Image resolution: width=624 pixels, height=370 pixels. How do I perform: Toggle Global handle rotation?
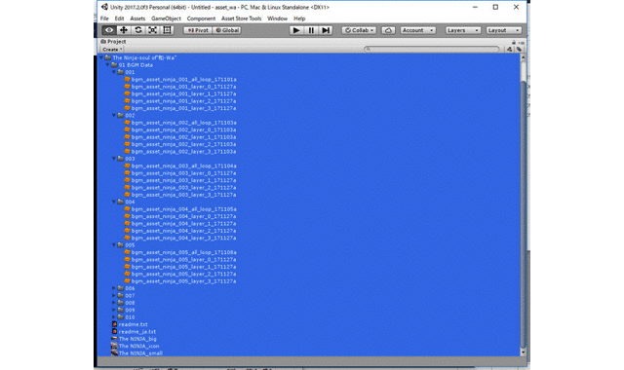click(227, 30)
